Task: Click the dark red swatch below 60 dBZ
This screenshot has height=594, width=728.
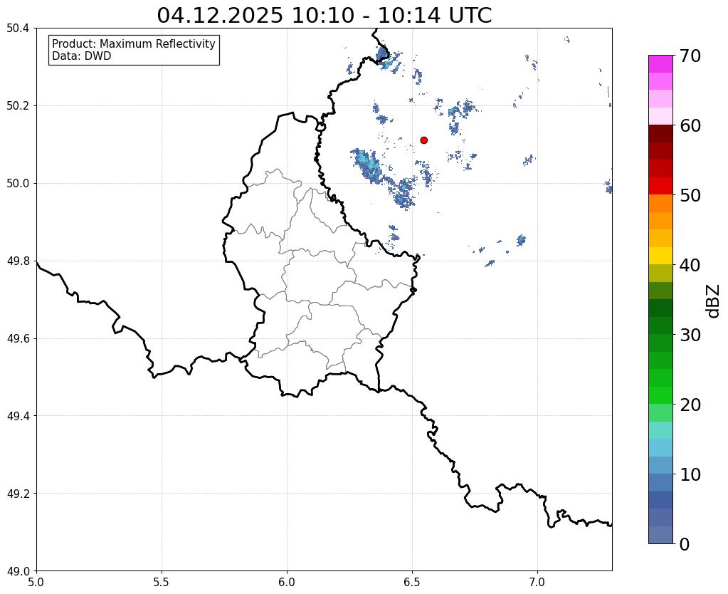Action: click(660, 133)
